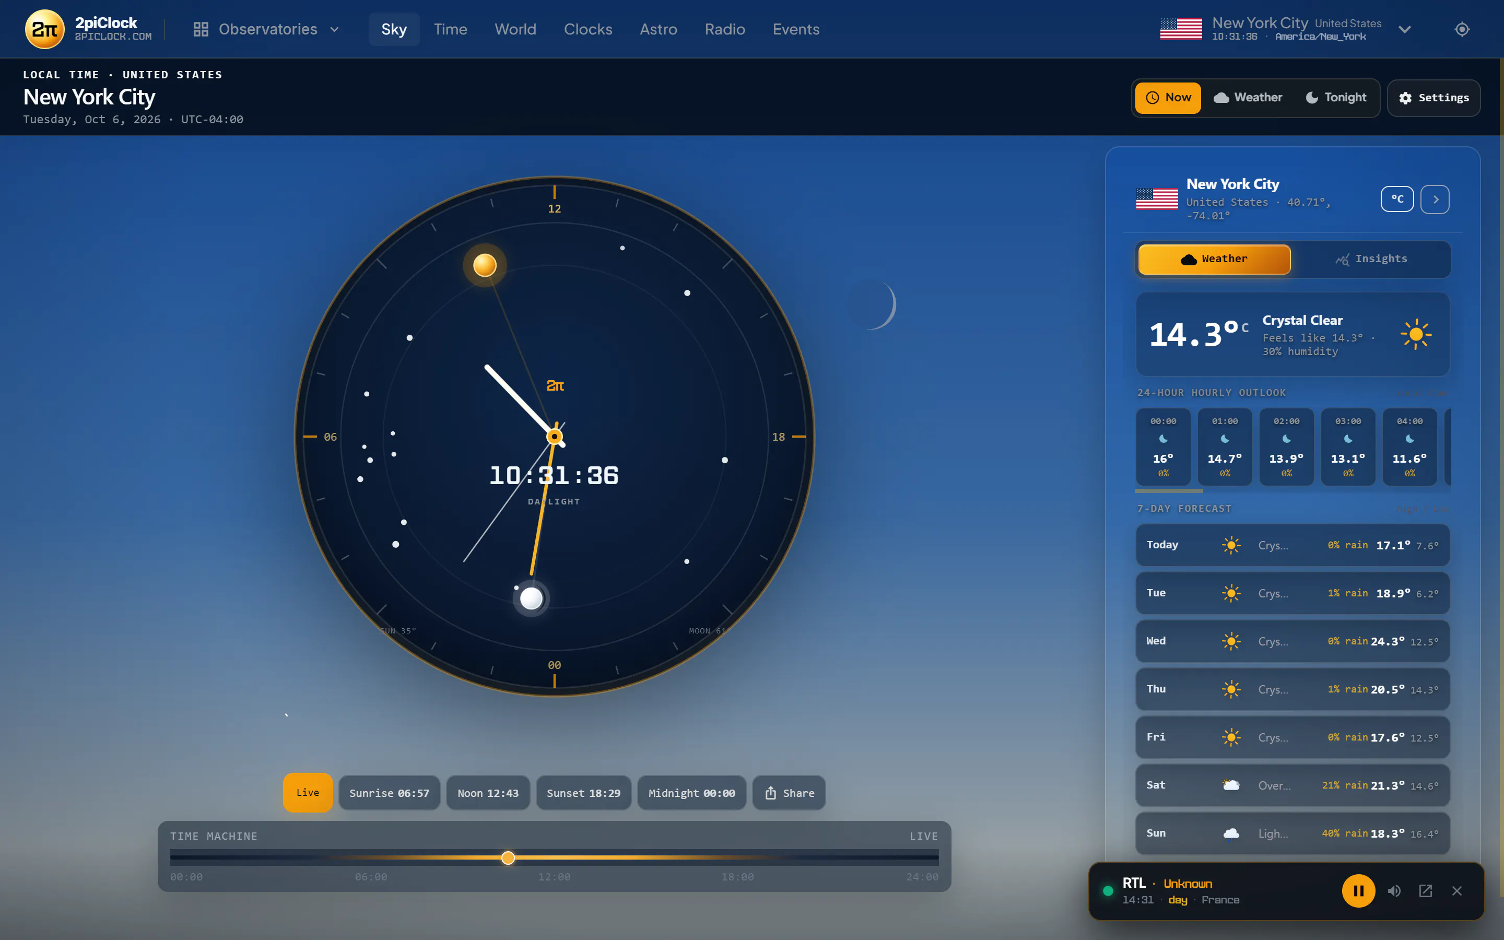Select the 04:00 hourly card
The height and width of the screenshot is (940, 1504).
1409,446
